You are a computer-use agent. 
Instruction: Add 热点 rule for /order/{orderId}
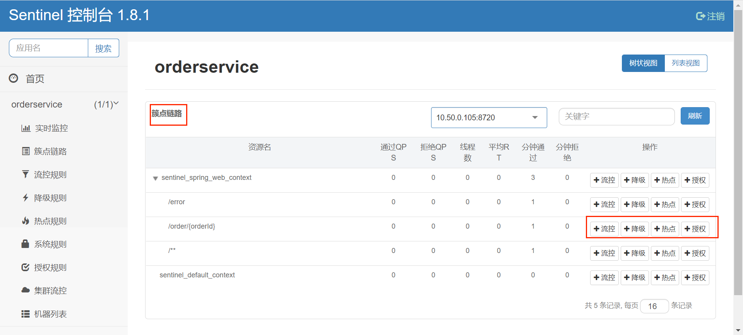click(665, 229)
